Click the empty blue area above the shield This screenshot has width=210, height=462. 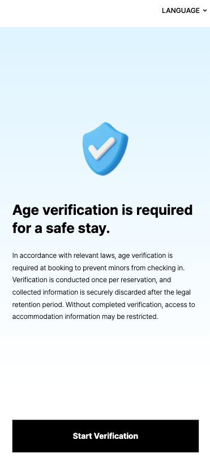tap(105, 74)
